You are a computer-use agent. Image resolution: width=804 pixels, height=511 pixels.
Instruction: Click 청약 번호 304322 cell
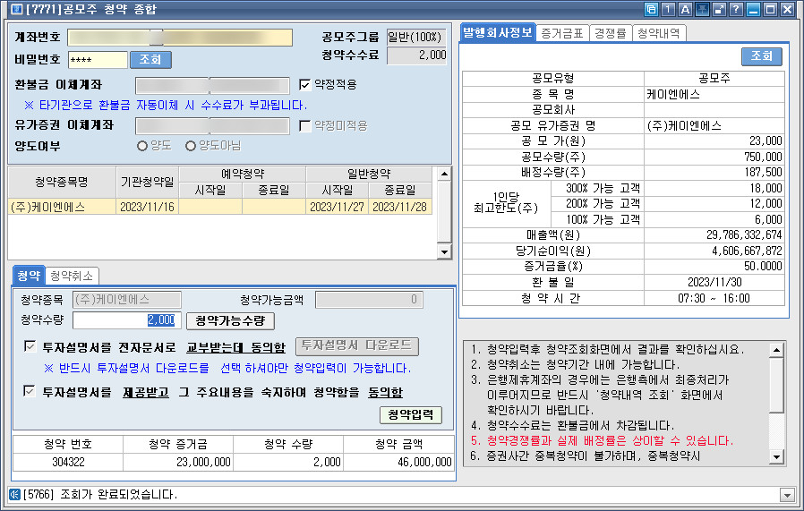click(x=68, y=462)
